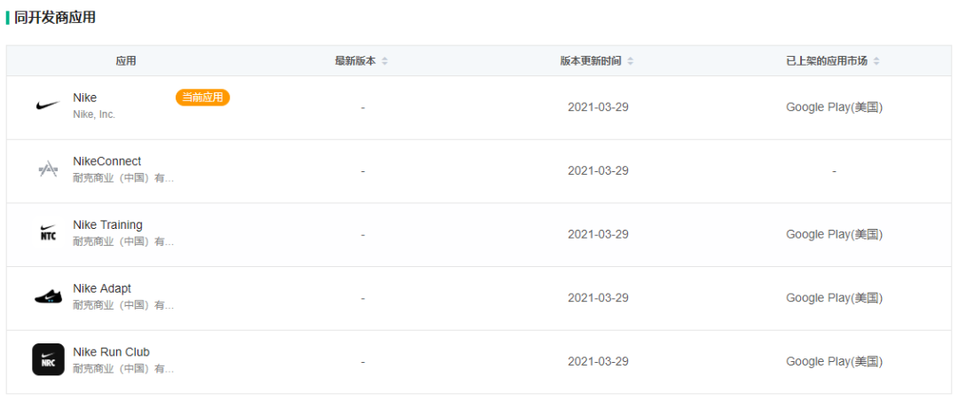Image resolution: width=958 pixels, height=401 pixels.
Task: Select the orange 当前应用 badge
Action: click(203, 98)
